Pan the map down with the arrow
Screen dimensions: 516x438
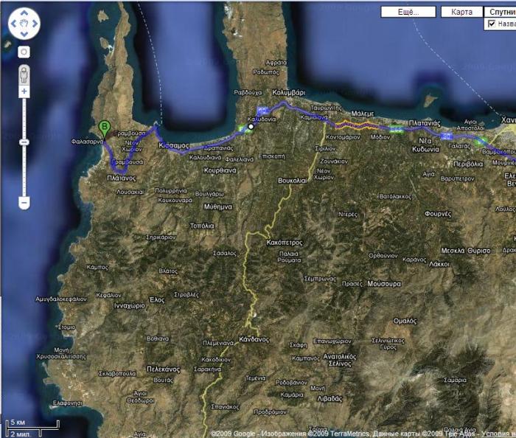pyautogui.click(x=24, y=34)
